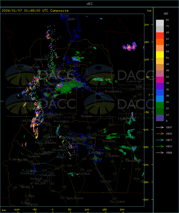
Task: Click the 'VBCR' legend label
Action: tap(169, 134)
